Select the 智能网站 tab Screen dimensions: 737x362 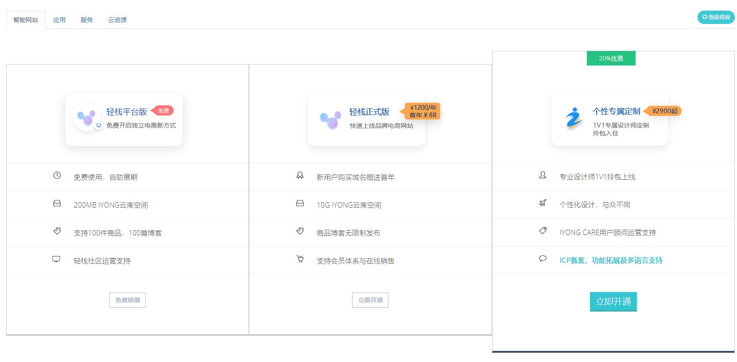point(26,20)
